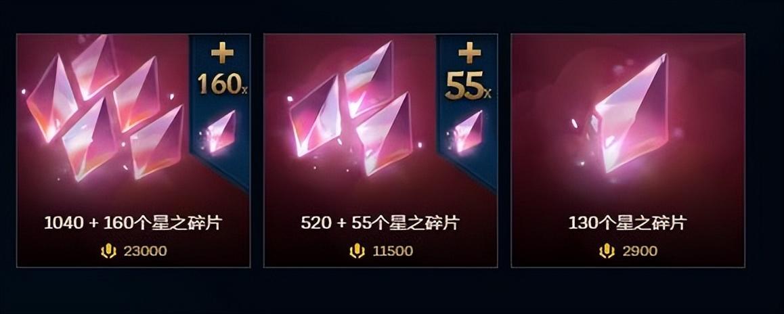Click small bonus crystal under 160x

(220, 131)
